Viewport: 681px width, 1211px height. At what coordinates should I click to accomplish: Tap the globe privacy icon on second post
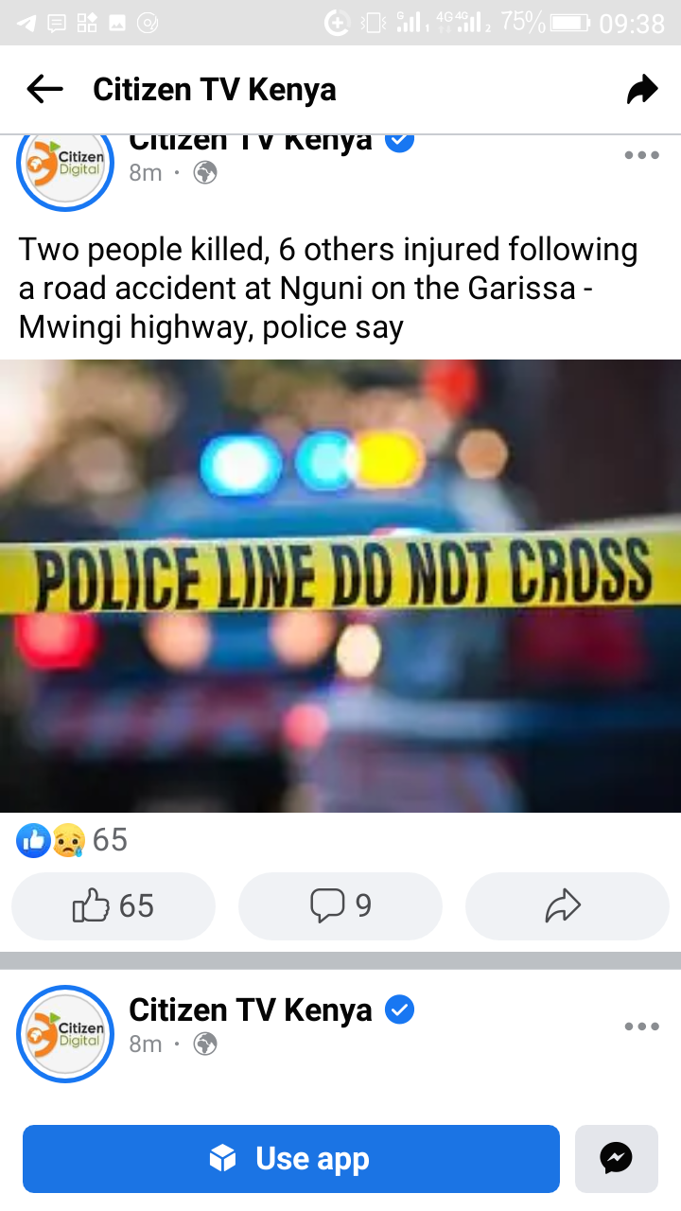pyautogui.click(x=205, y=1044)
